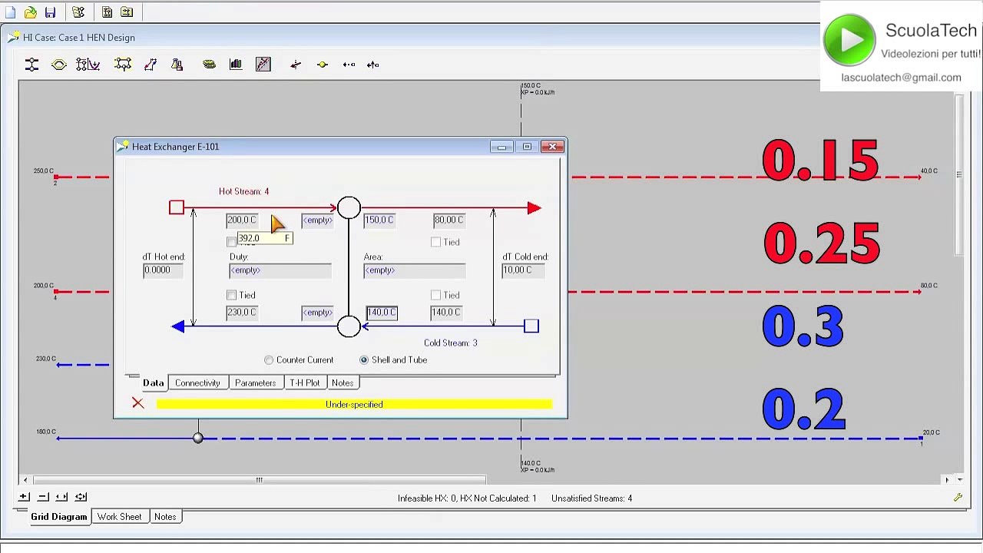Tick hot stream outlet Tied checkbox
Screen dimensions: 983x553
pos(435,242)
